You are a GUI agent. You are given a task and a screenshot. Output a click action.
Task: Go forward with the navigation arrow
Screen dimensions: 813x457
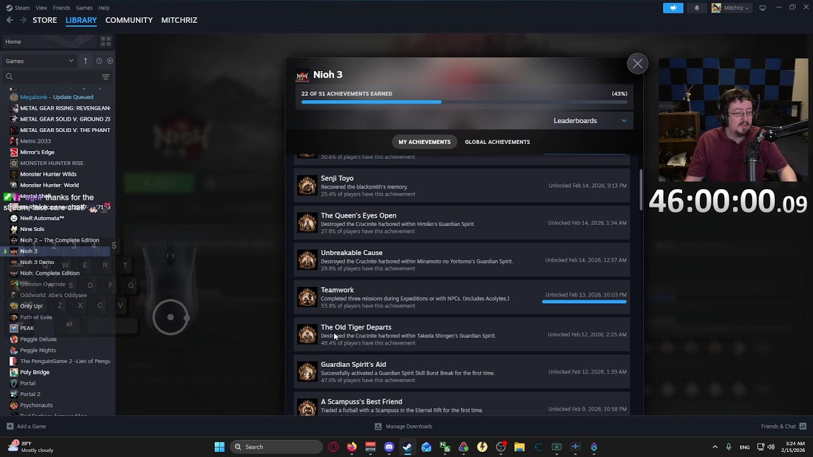(x=23, y=20)
